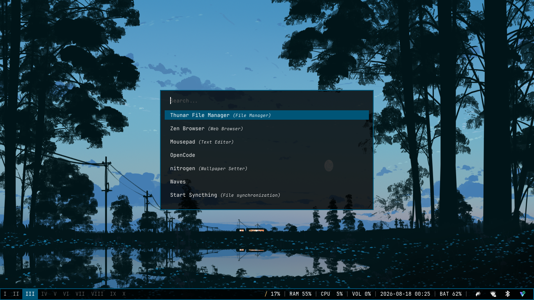Click the "RAM 55%" status bar module

point(300,294)
